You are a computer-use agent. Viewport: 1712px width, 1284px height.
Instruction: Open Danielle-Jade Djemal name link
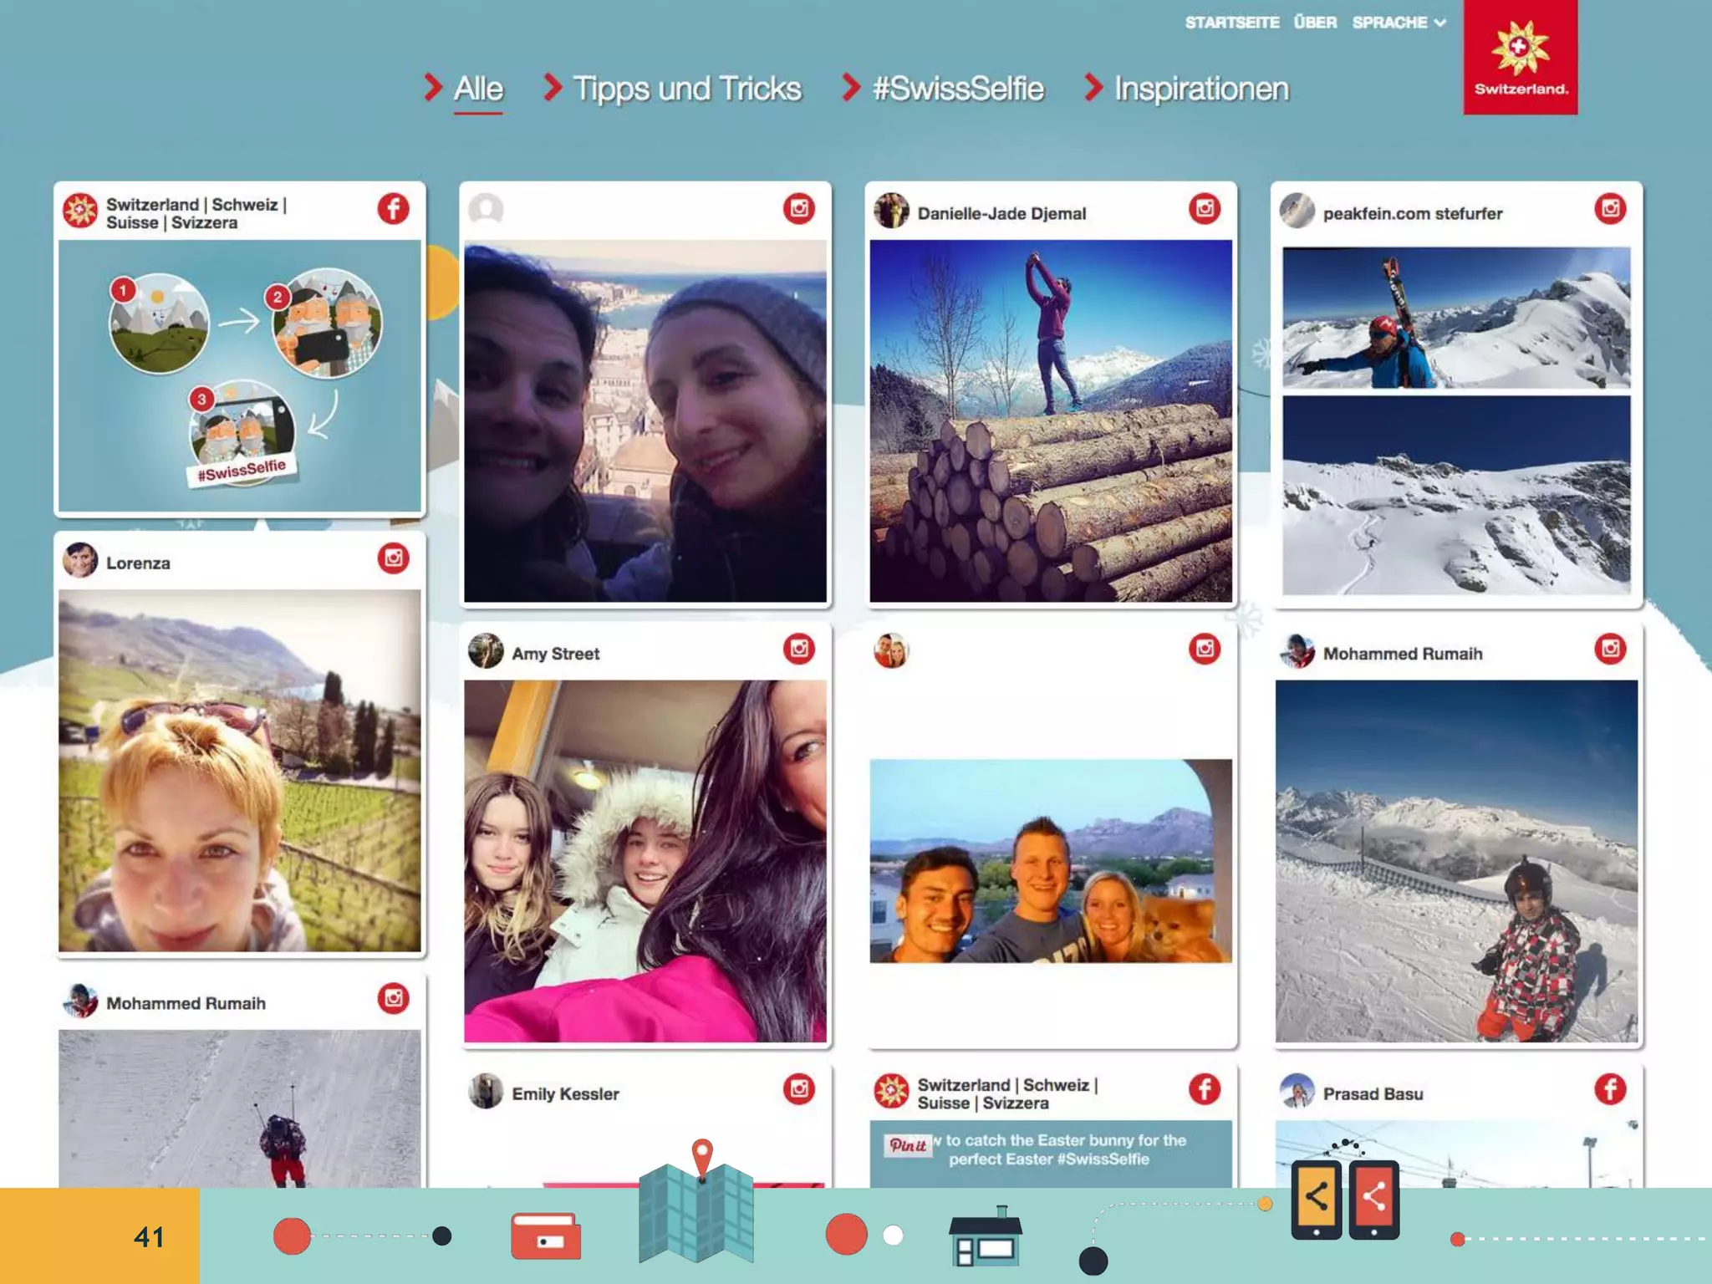1001,213
